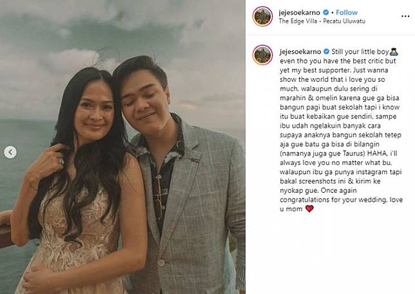Click the verified badge in the caption

tap(326, 52)
